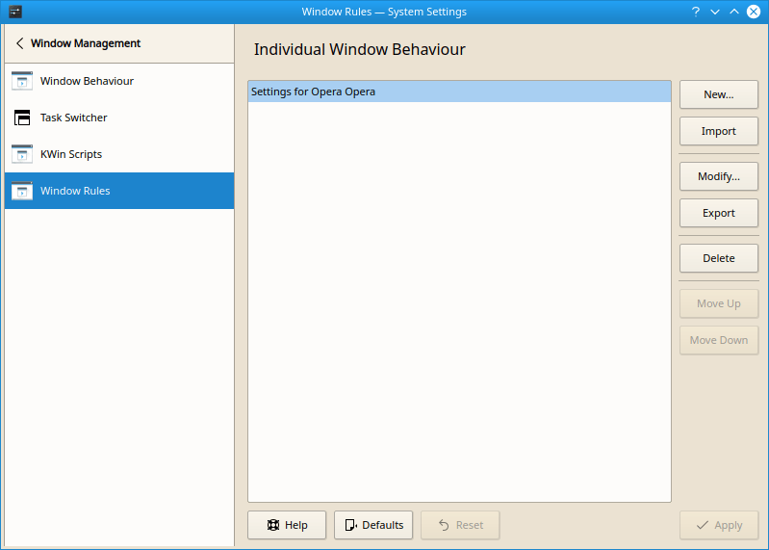Close the System Settings window

click(754, 12)
